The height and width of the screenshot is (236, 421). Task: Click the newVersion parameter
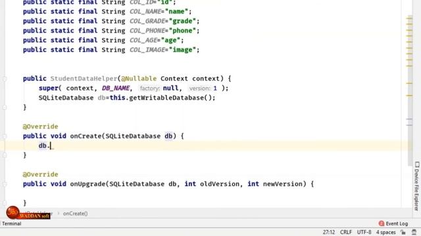[x=283, y=184]
